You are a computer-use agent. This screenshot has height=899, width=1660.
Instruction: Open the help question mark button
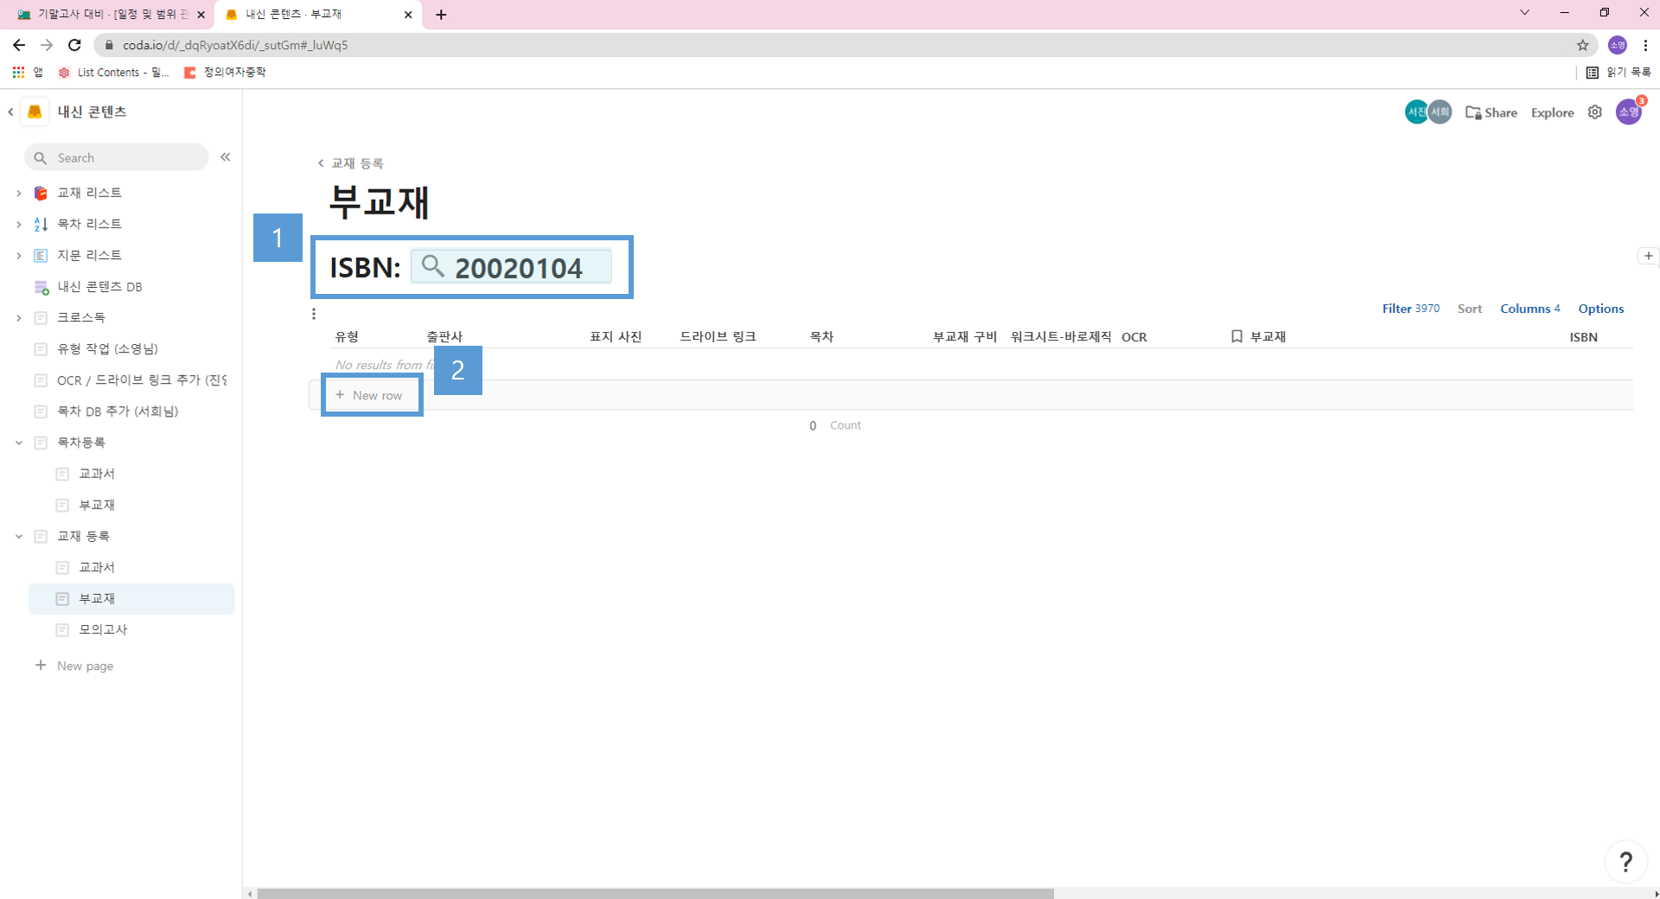(x=1625, y=862)
